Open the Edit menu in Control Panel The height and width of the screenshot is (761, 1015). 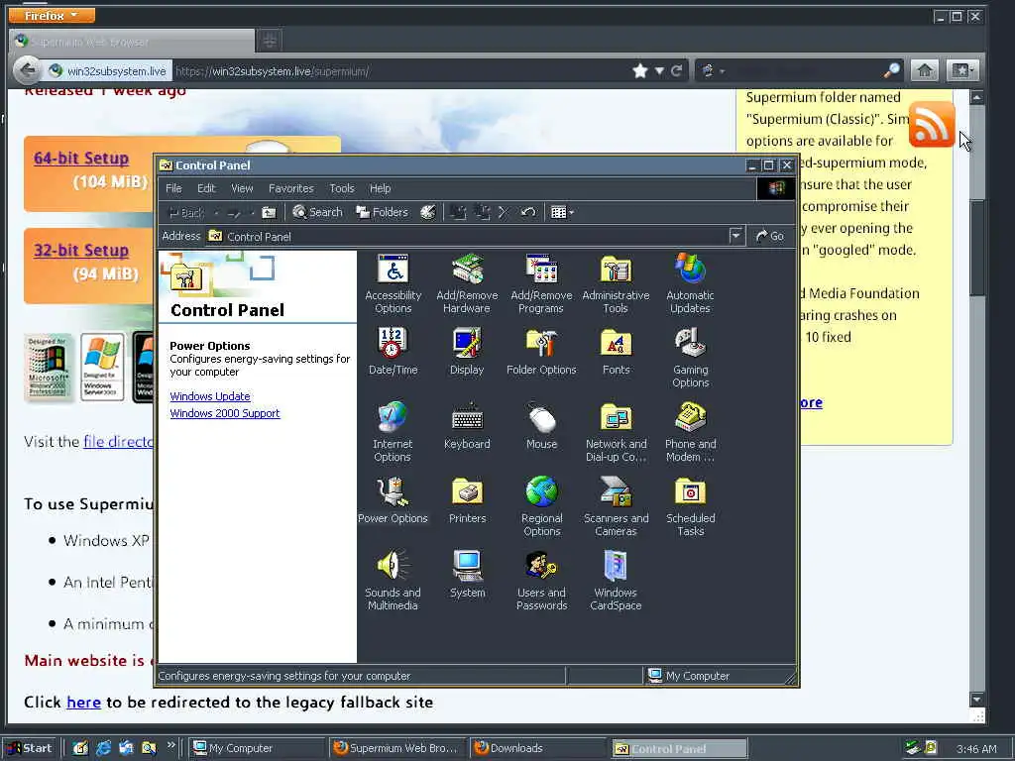[x=206, y=188]
